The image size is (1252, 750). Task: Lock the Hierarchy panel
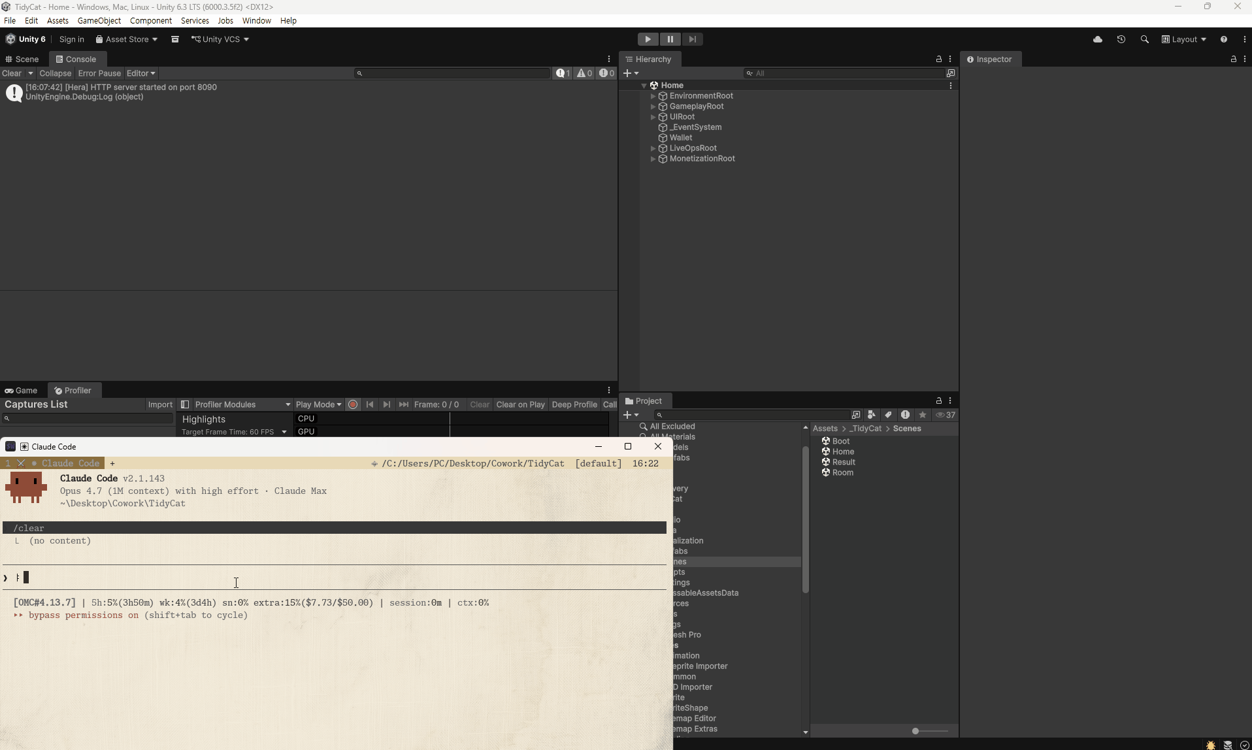click(939, 59)
